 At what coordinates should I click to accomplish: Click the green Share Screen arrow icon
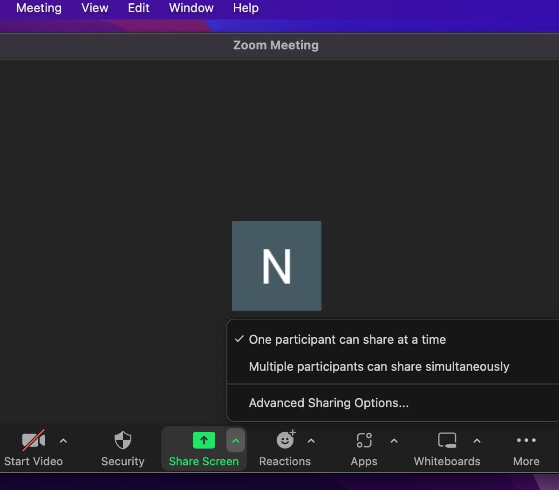pos(204,440)
